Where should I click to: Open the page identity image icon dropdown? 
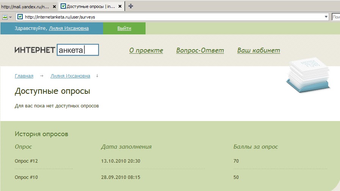7,17
